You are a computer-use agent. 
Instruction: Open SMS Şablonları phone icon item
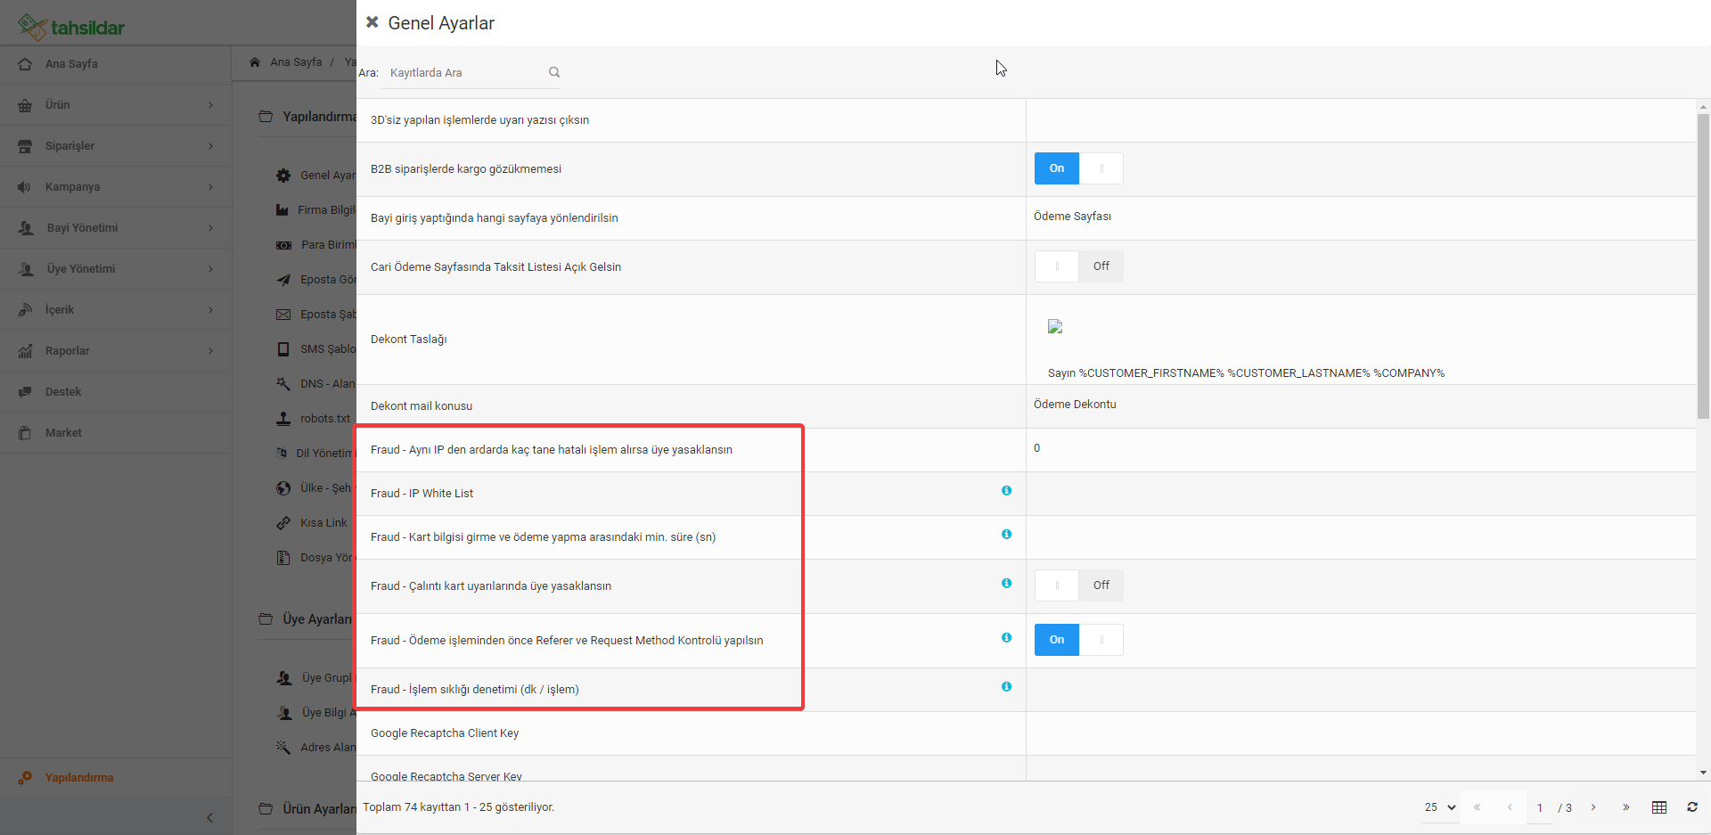click(x=315, y=349)
